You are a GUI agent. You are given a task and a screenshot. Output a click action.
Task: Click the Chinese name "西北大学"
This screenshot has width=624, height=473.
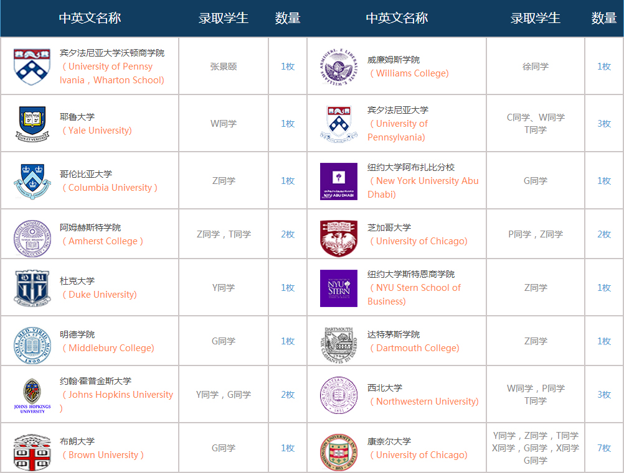click(385, 388)
